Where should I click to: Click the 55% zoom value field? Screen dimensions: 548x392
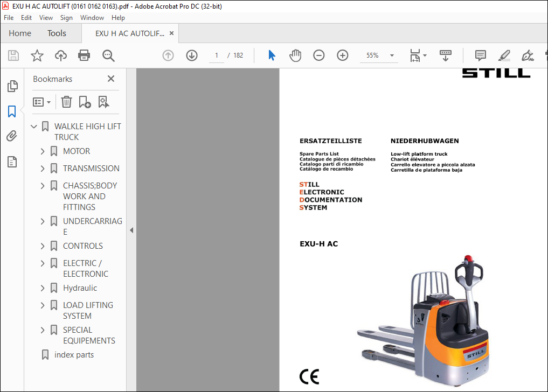click(x=372, y=55)
